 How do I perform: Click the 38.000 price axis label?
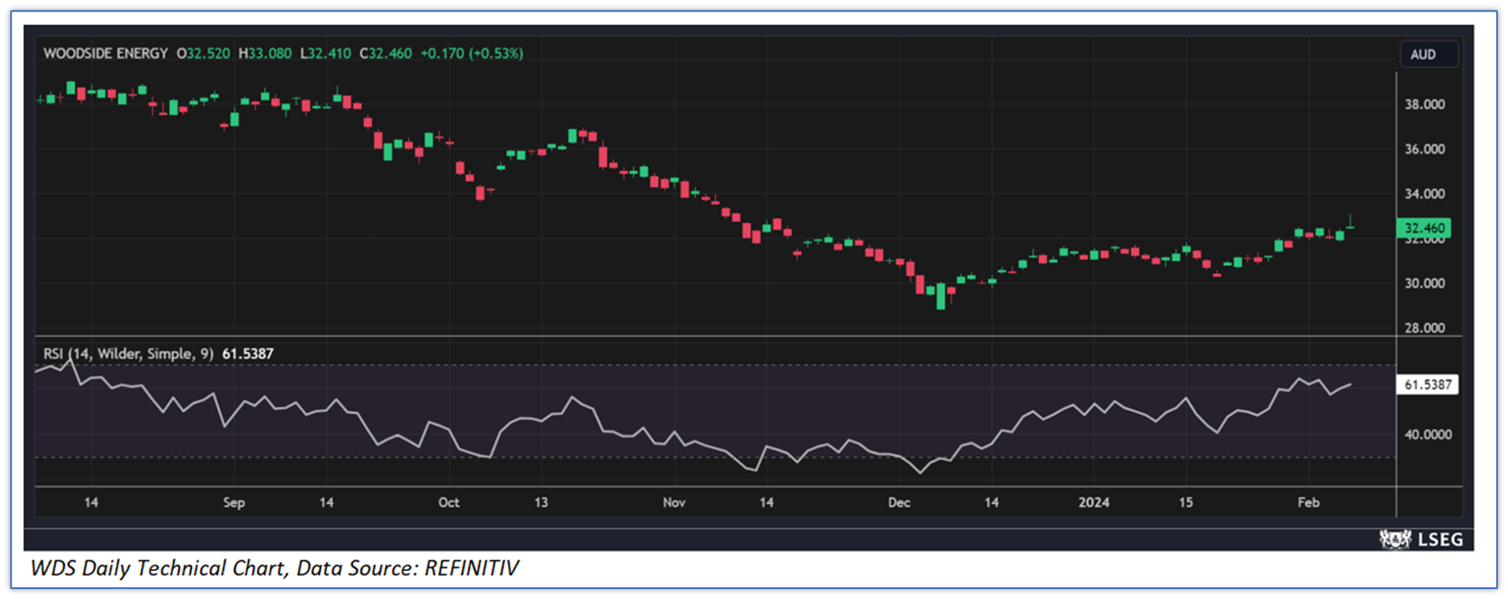(1424, 105)
